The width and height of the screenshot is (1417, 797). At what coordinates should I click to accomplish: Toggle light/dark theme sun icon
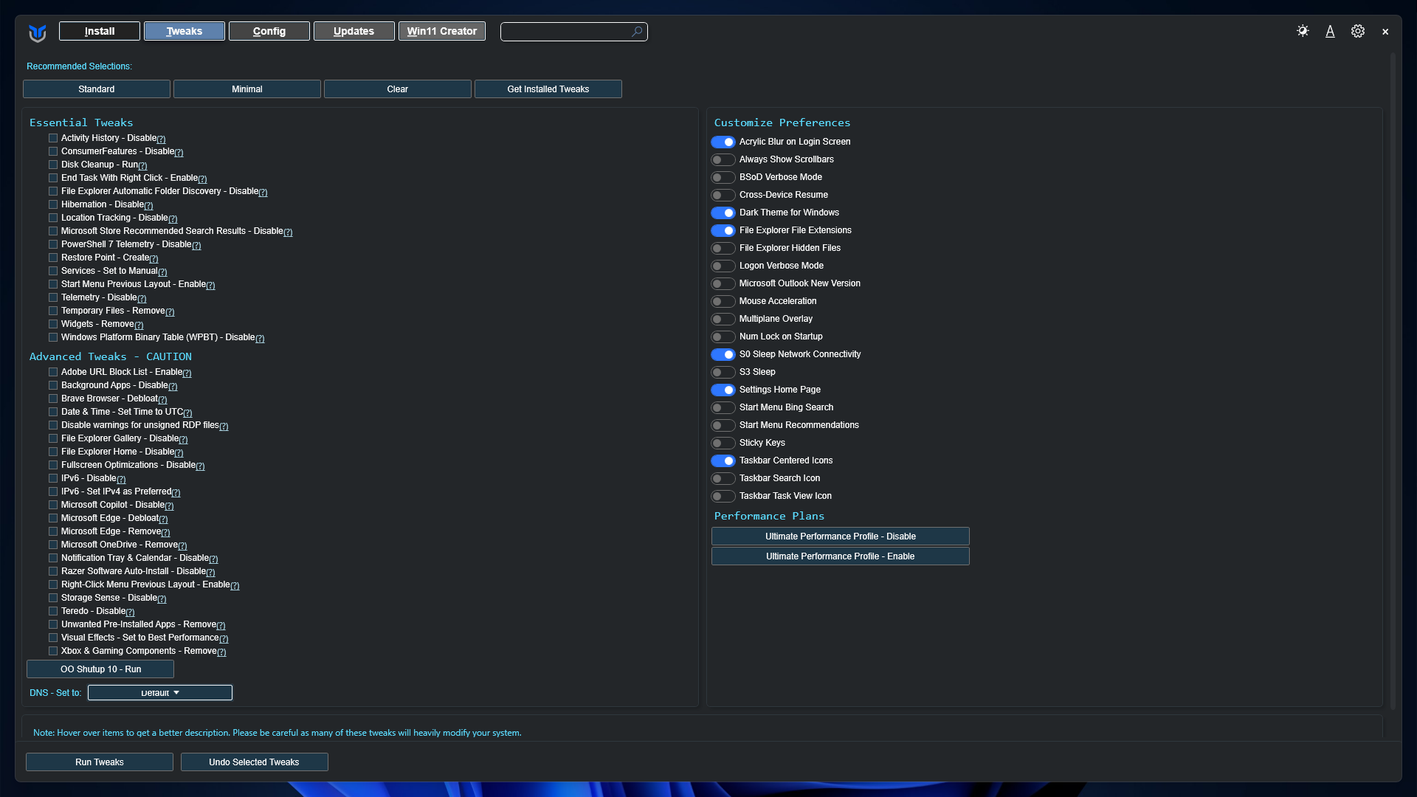coord(1303,31)
